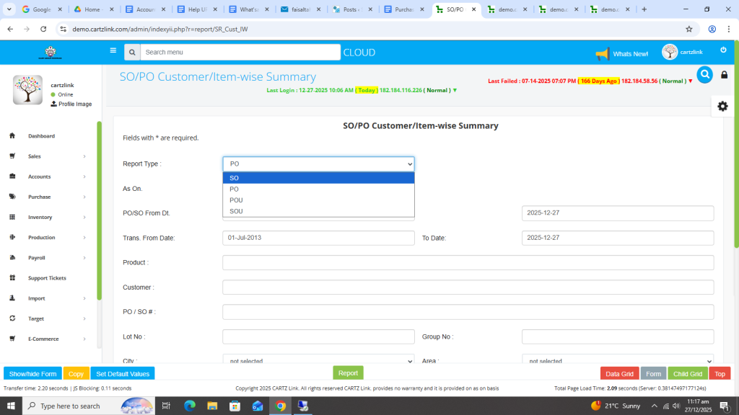Viewport: 739px width, 415px height.
Task: Click the Whats New megaphone icon
Action: [x=602, y=54]
